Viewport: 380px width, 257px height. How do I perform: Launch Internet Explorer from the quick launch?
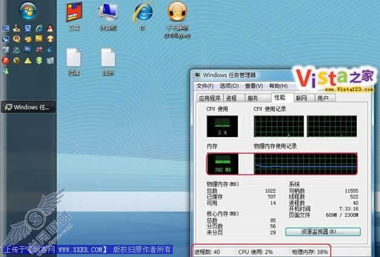39,28
